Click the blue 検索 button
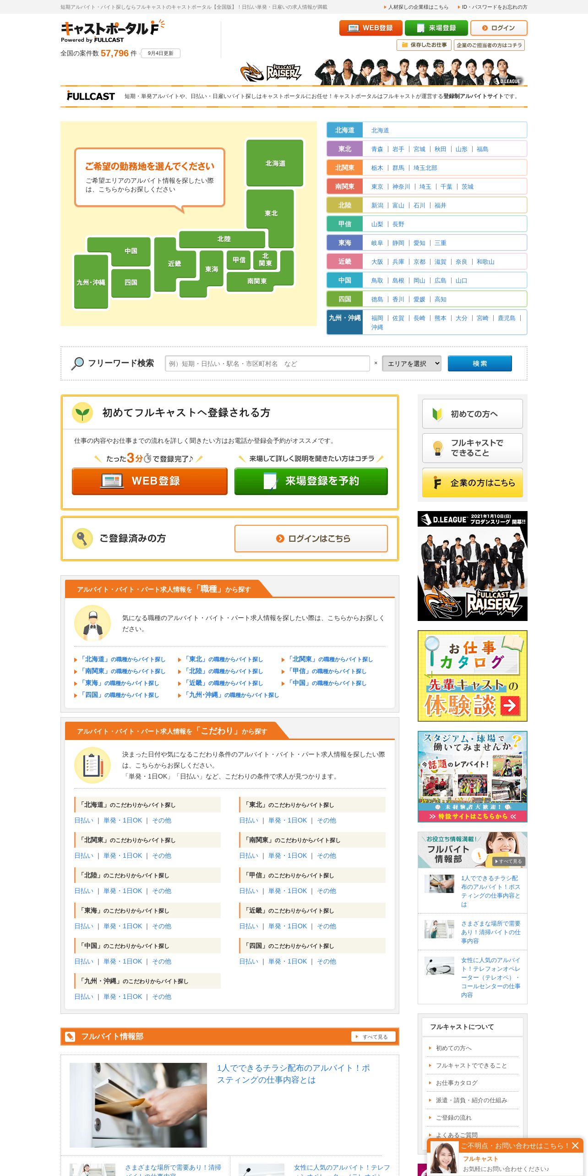Viewport: 588px width, 1176px height. click(x=479, y=364)
